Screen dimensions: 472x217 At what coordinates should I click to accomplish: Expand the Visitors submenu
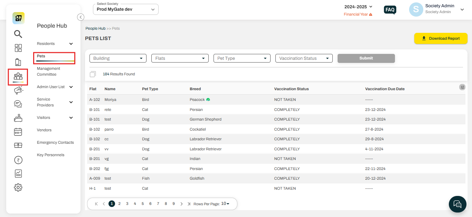tap(71, 118)
